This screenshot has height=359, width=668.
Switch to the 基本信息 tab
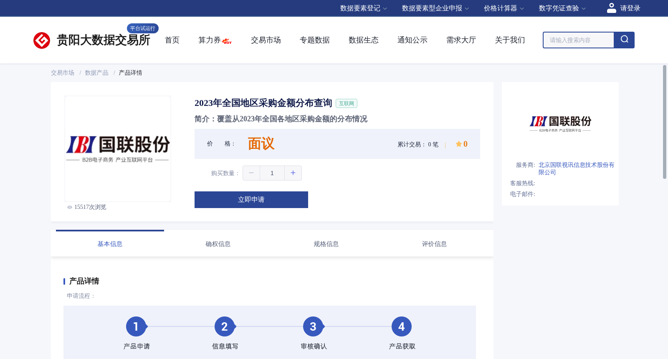[x=110, y=244]
